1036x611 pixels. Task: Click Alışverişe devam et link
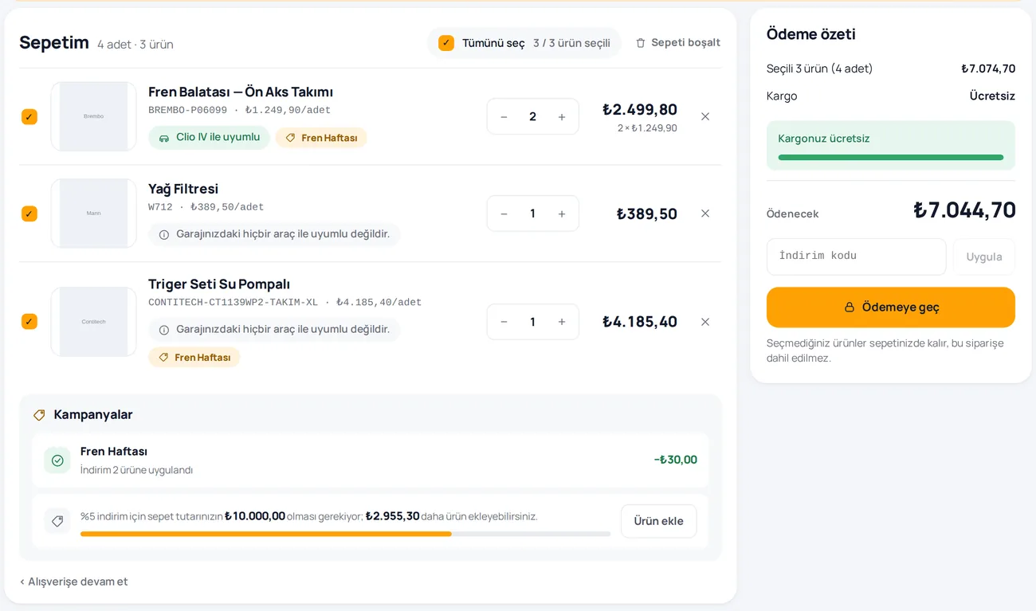coord(74,582)
